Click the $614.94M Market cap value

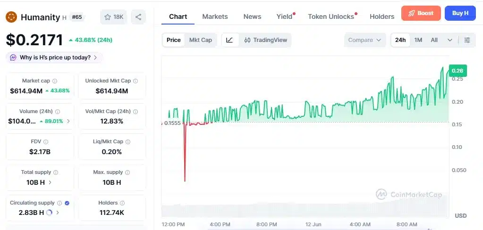coord(26,90)
